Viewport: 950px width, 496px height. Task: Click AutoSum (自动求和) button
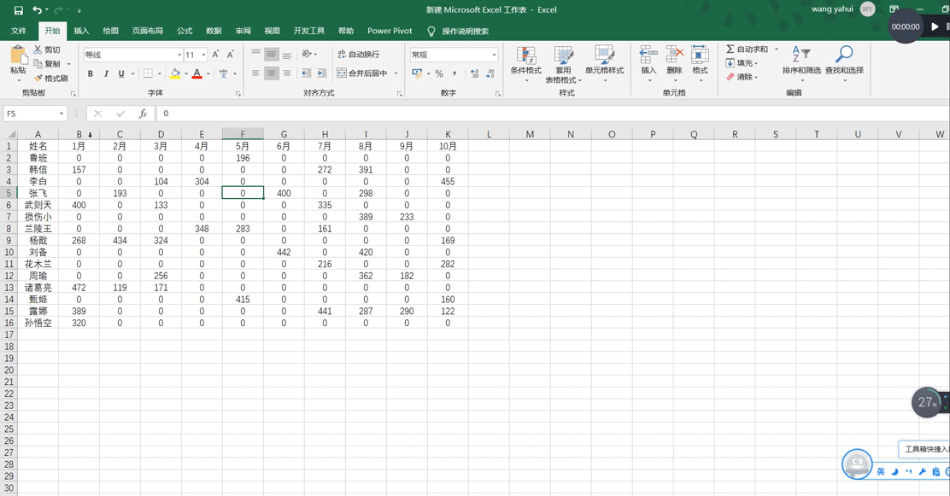tap(747, 50)
